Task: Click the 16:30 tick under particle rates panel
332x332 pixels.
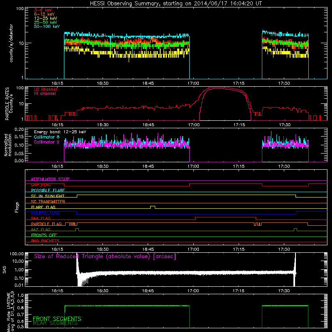Action: (103, 125)
